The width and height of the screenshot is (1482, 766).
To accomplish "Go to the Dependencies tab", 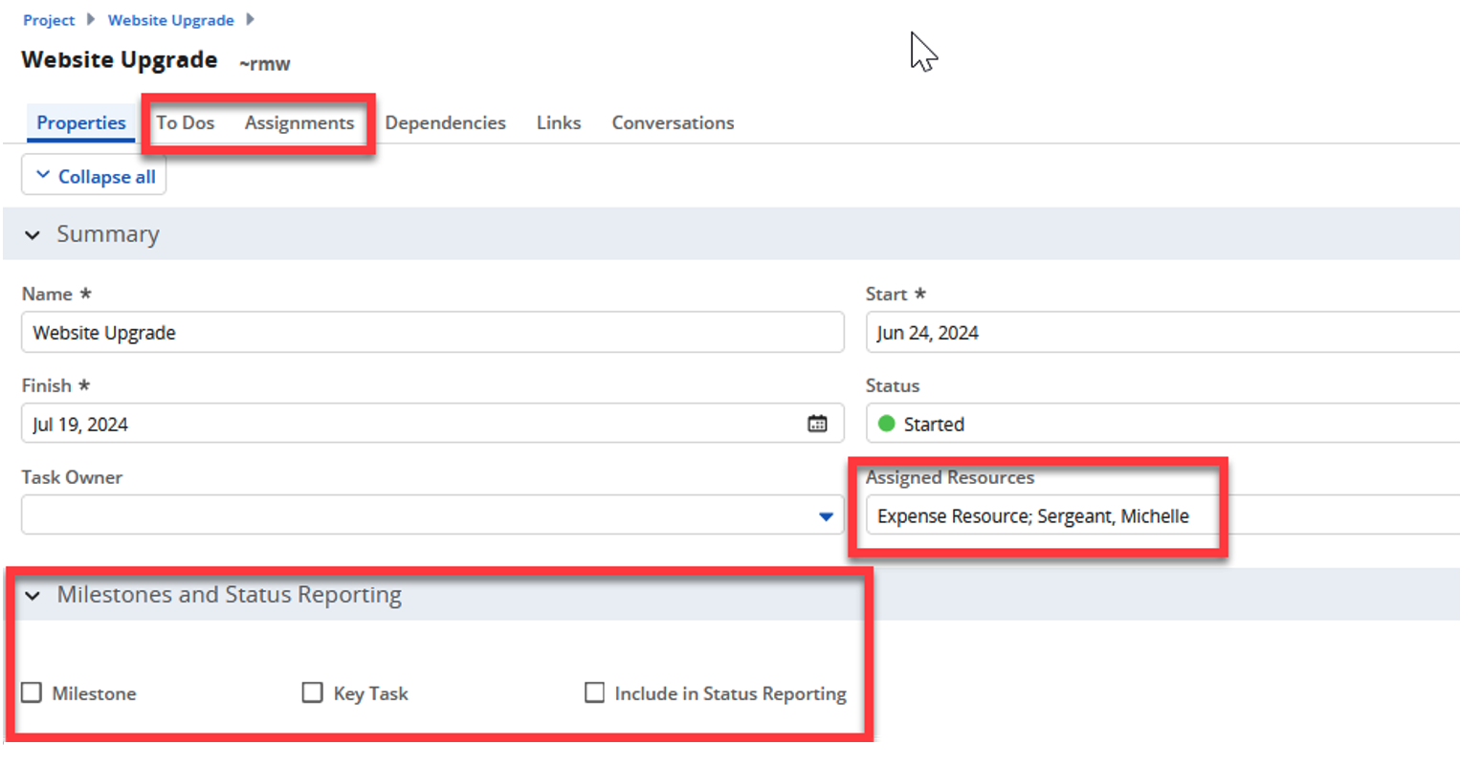I will tap(445, 122).
